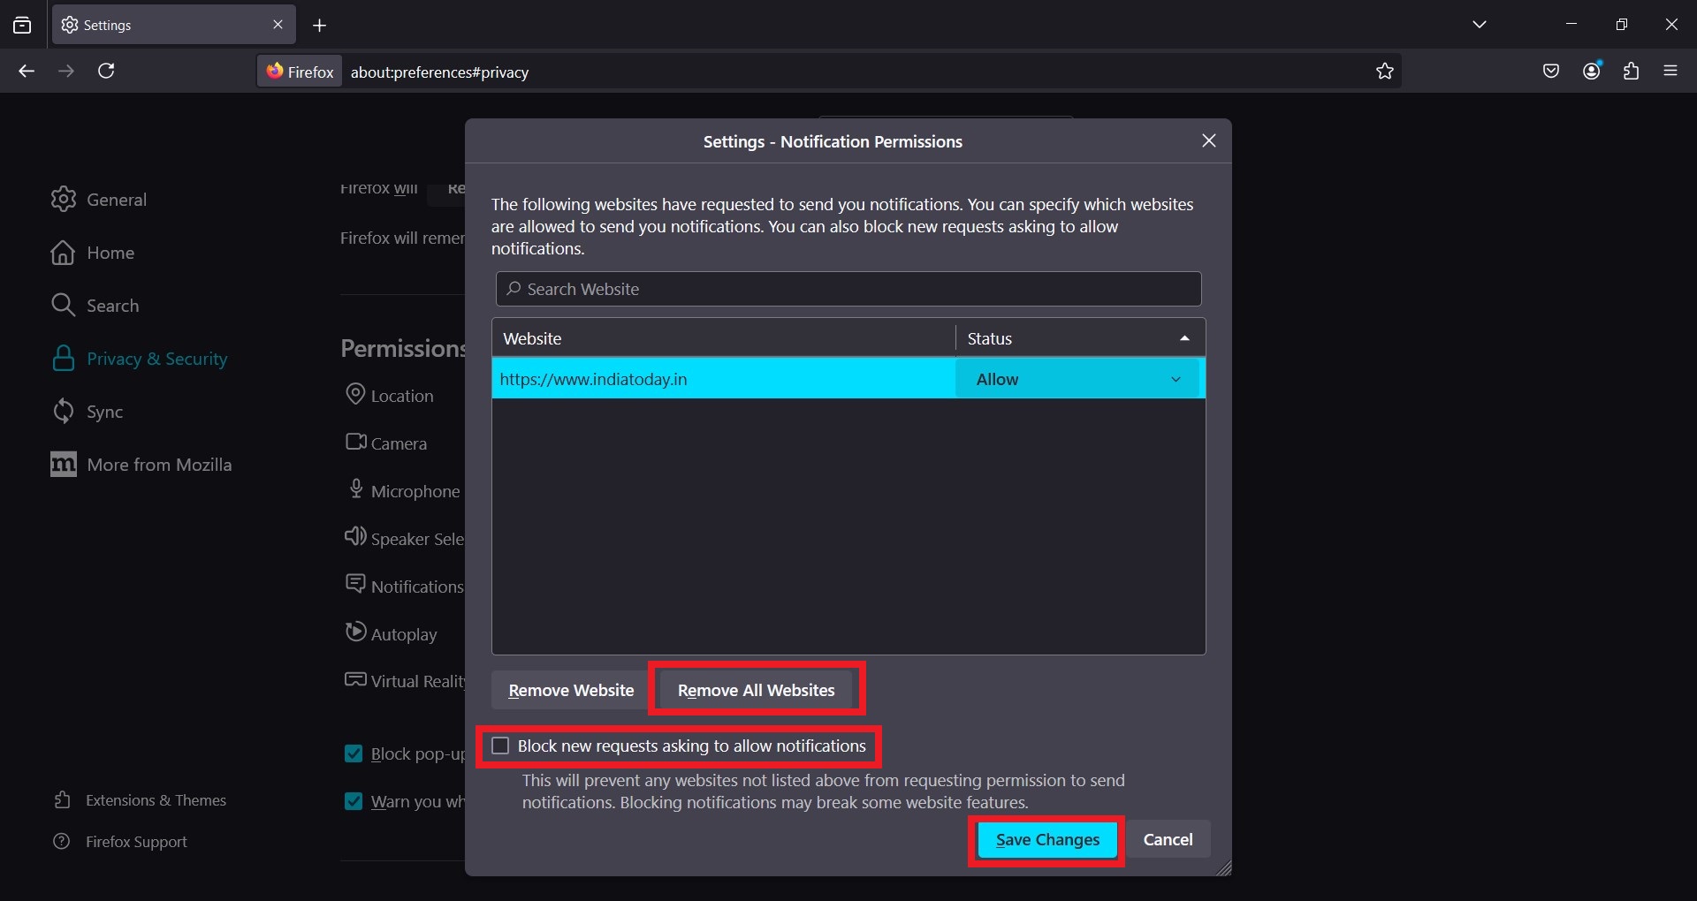
Task: Close the Settings tab
Action: pyautogui.click(x=278, y=25)
